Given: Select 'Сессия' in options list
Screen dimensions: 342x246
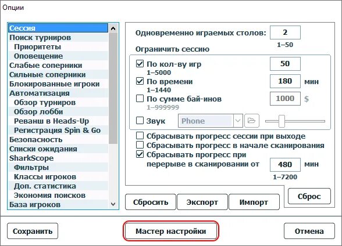Looking at the screenshot, I should [x=58, y=28].
